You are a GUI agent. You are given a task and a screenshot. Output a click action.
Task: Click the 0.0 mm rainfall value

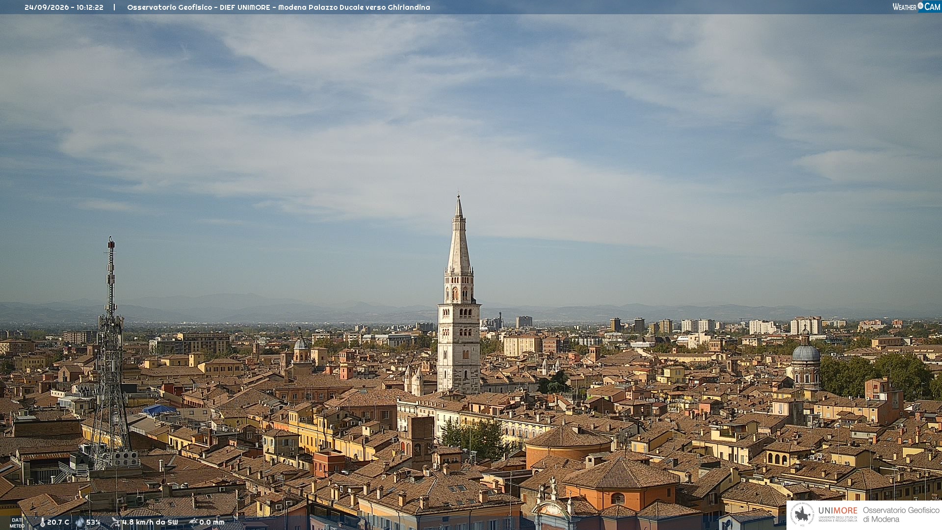tap(212, 523)
